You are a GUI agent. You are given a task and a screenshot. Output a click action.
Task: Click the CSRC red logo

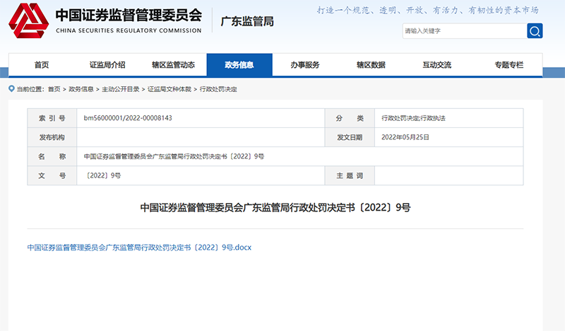coord(28,21)
